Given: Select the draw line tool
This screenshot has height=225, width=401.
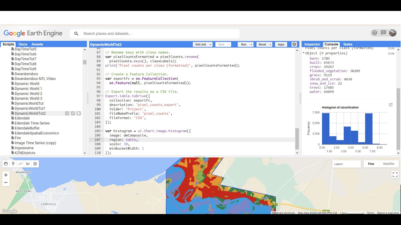Looking at the screenshot, I should coord(20,164).
